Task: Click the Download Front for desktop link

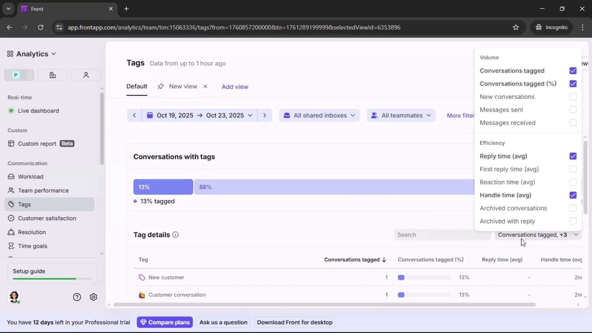Action: pos(294,322)
